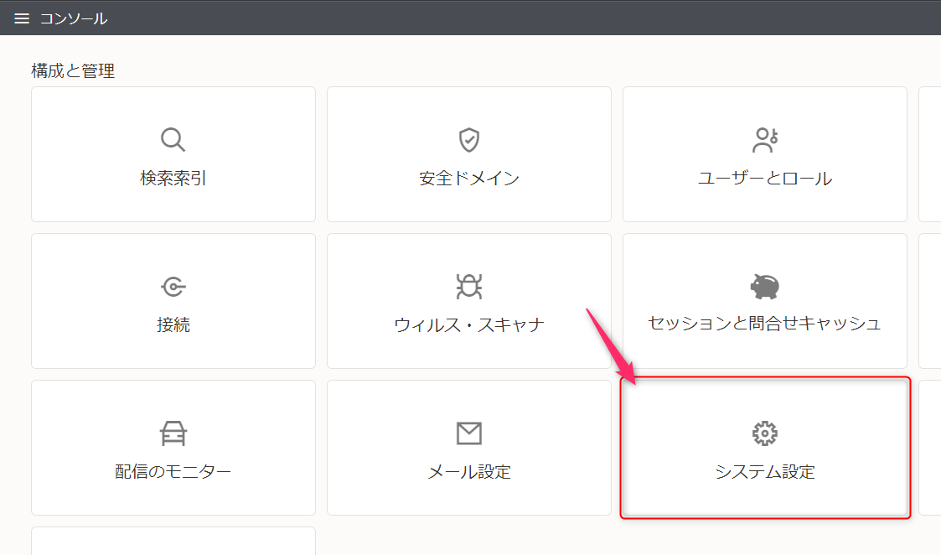
Task: Open the 検索索引 label
Action: click(173, 179)
